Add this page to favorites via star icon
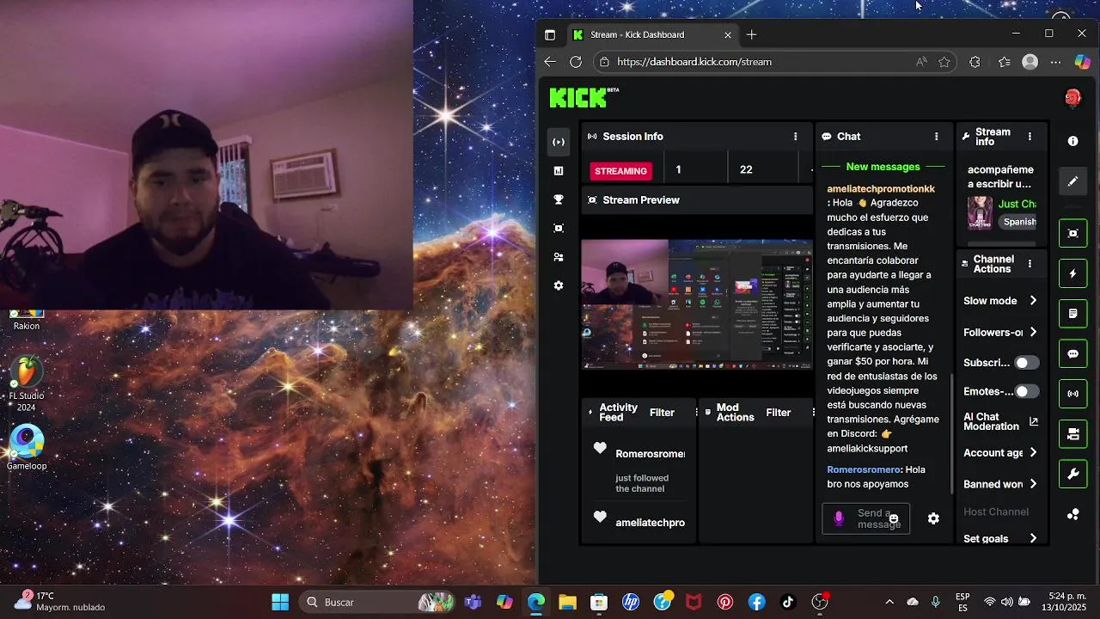Image resolution: width=1100 pixels, height=619 pixels. click(944, 62)
